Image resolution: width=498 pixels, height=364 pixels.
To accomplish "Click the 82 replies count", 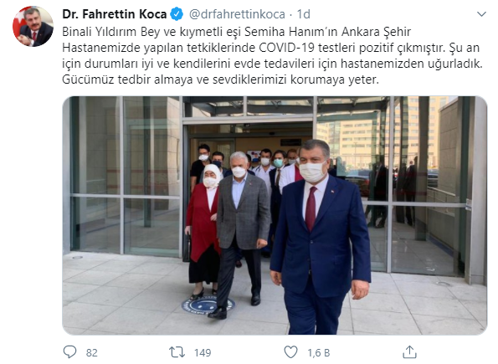I will (x=91, y=352).
